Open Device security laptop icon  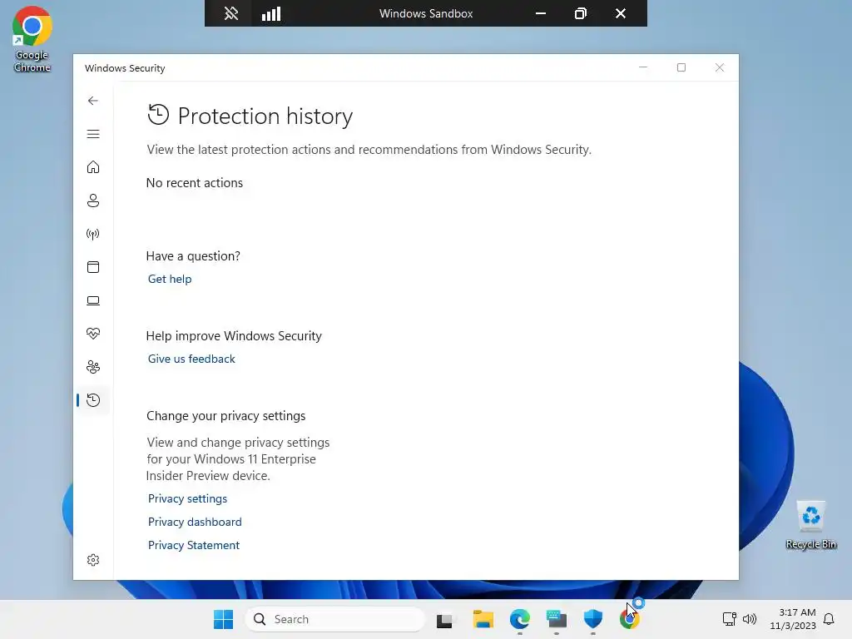click(x=93, y=300)
